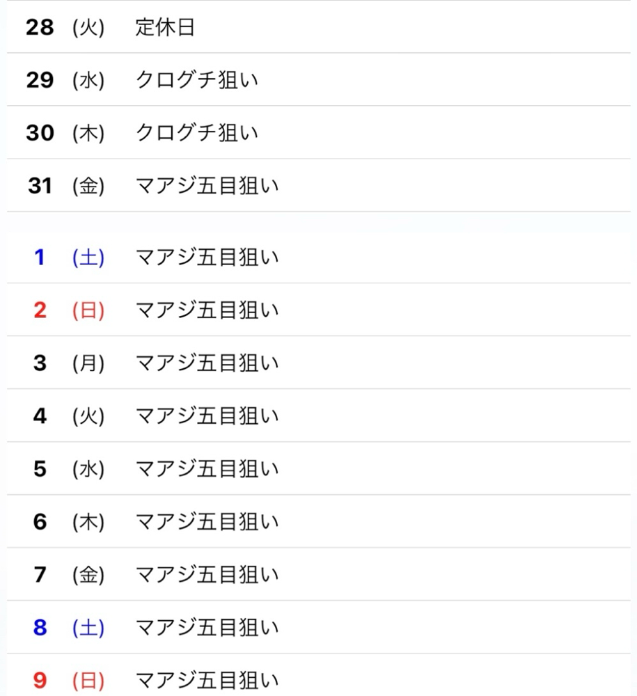Click マアジ五目狙い on Wednesday the 5th

click(207, 469)
